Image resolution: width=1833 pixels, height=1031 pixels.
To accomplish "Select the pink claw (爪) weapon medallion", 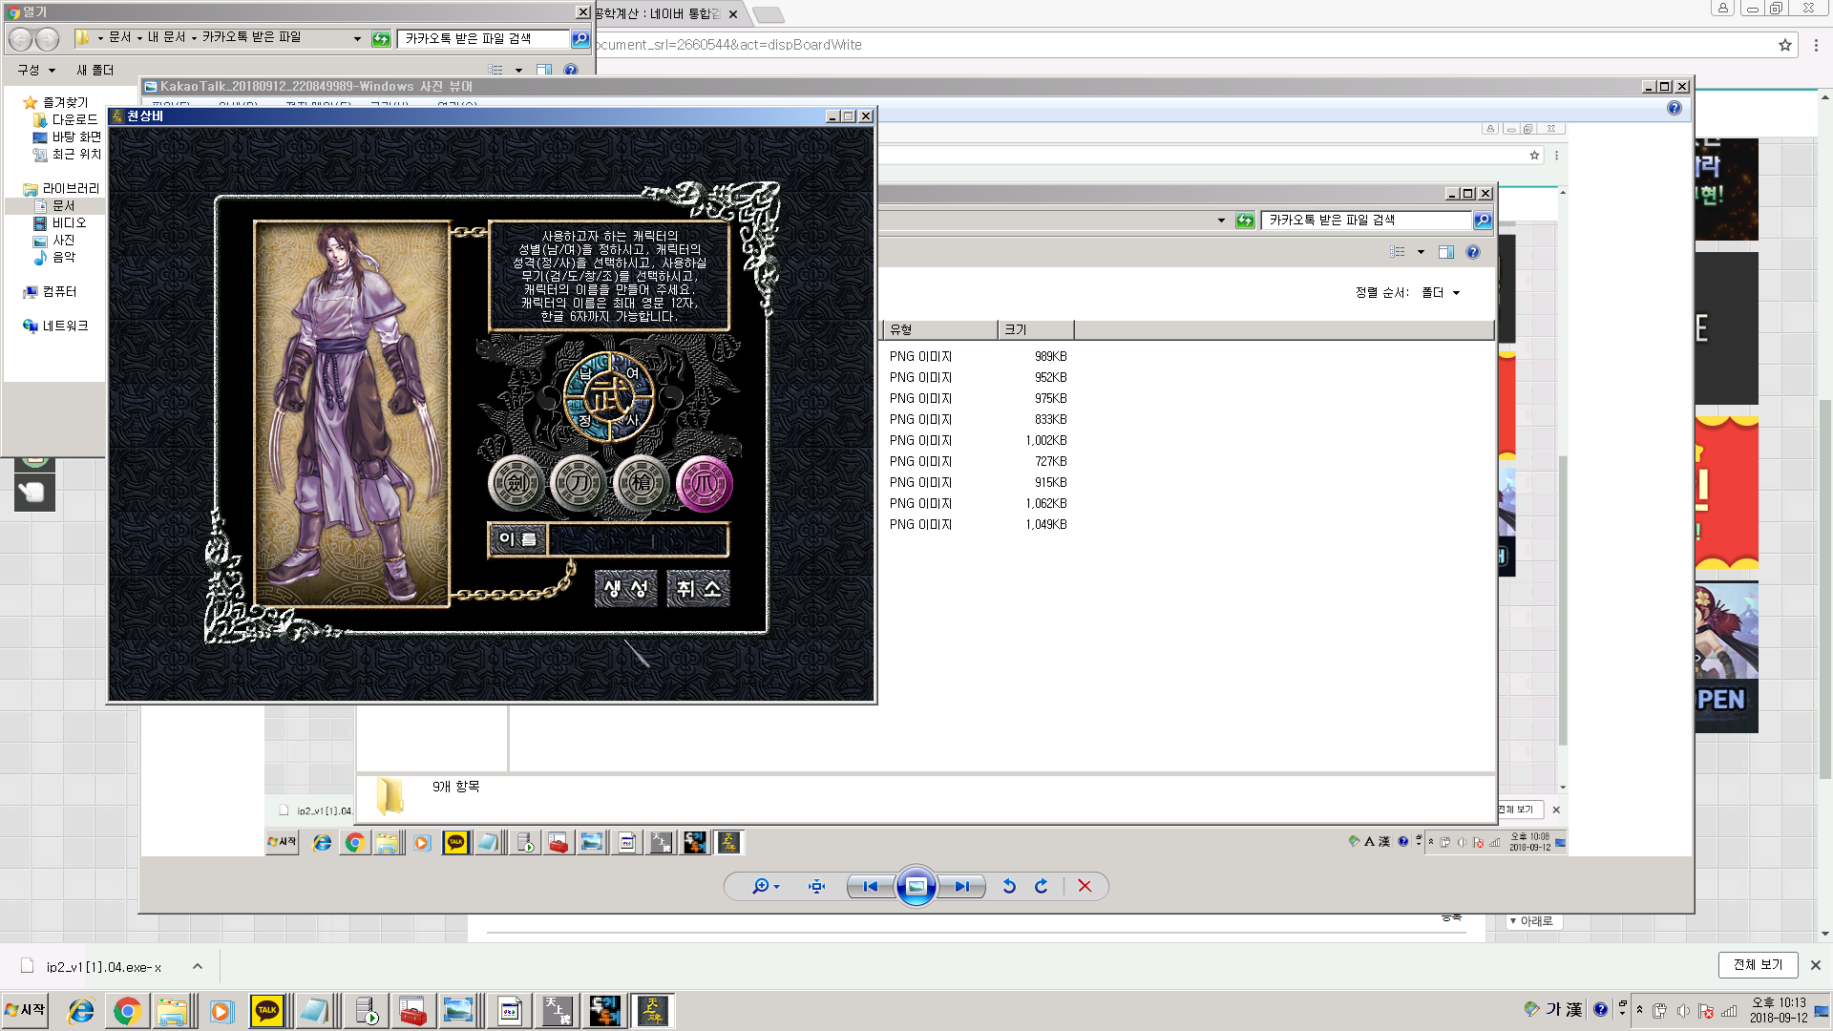I will pos(705,483).
